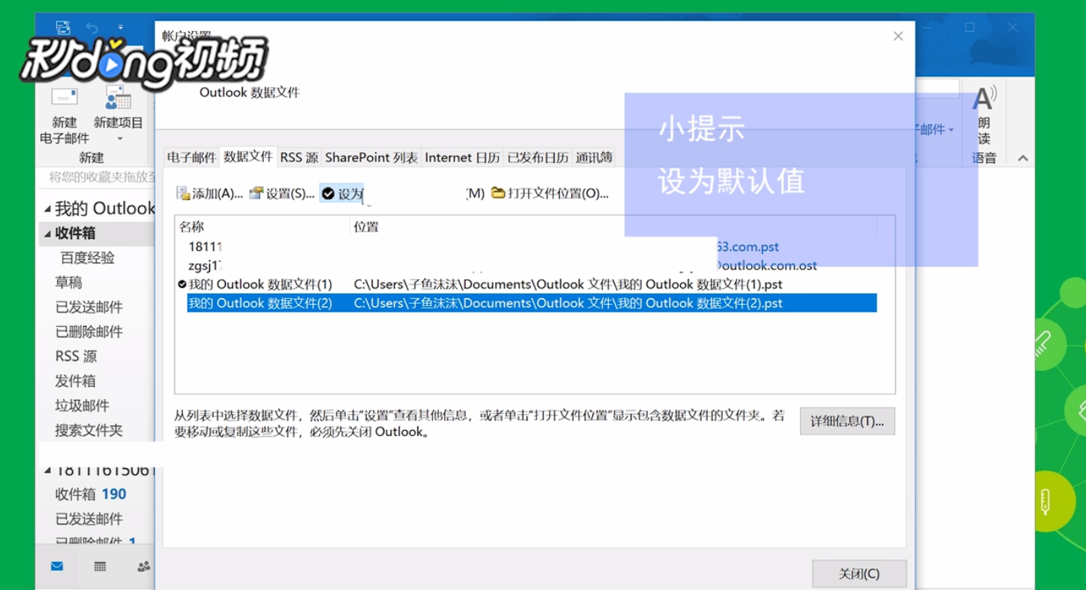Open Calendar view icon in navigation bar
This screenshot has height=590, width=1086.
100,566
